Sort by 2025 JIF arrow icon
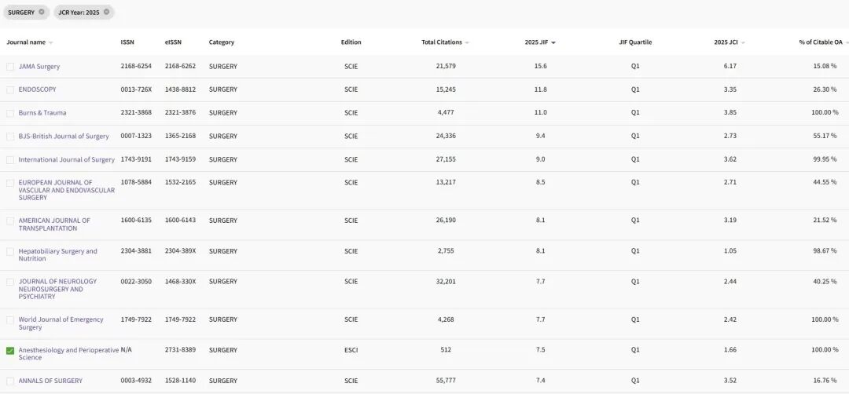 (x=553, y=42)
